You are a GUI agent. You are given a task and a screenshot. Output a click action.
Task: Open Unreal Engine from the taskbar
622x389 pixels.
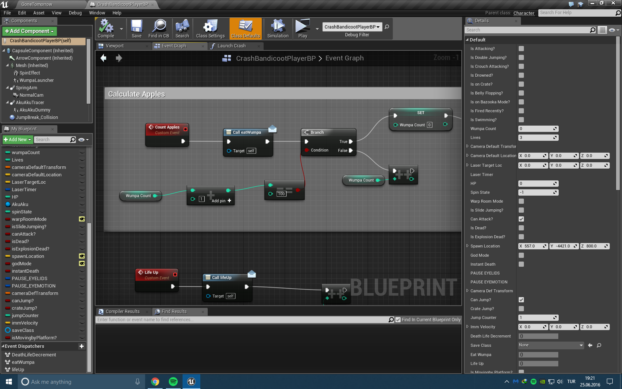pos(191,382)
